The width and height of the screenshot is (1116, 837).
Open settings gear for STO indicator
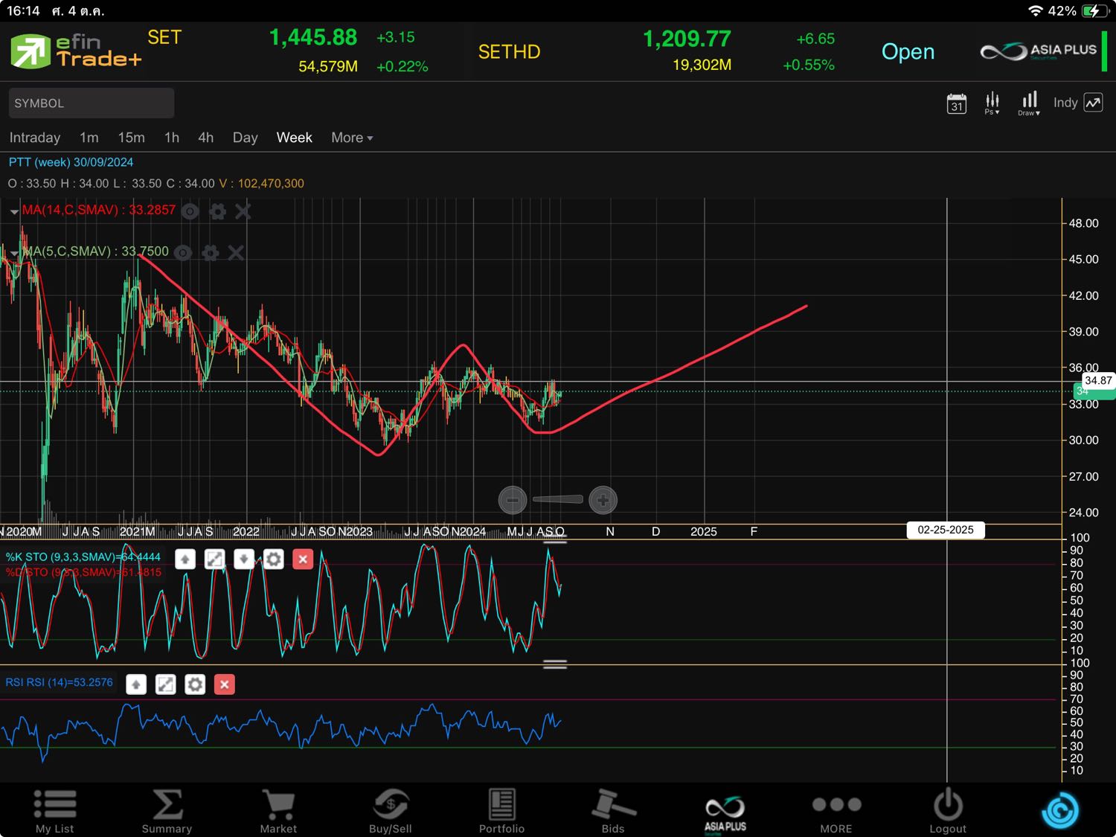pyautogui.click(x=273, y=559)
